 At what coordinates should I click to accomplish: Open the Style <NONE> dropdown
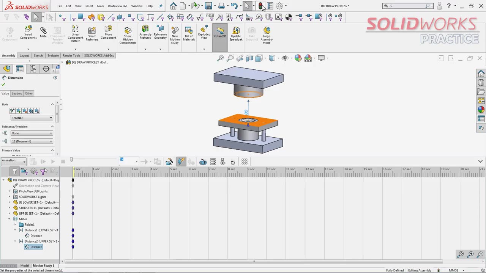[32, 118]
